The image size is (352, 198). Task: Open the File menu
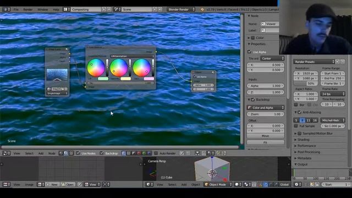point(16,9)
